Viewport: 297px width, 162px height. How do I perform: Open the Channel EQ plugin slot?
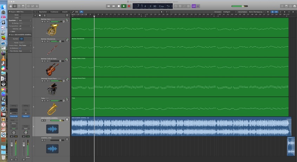pos(14,116)
